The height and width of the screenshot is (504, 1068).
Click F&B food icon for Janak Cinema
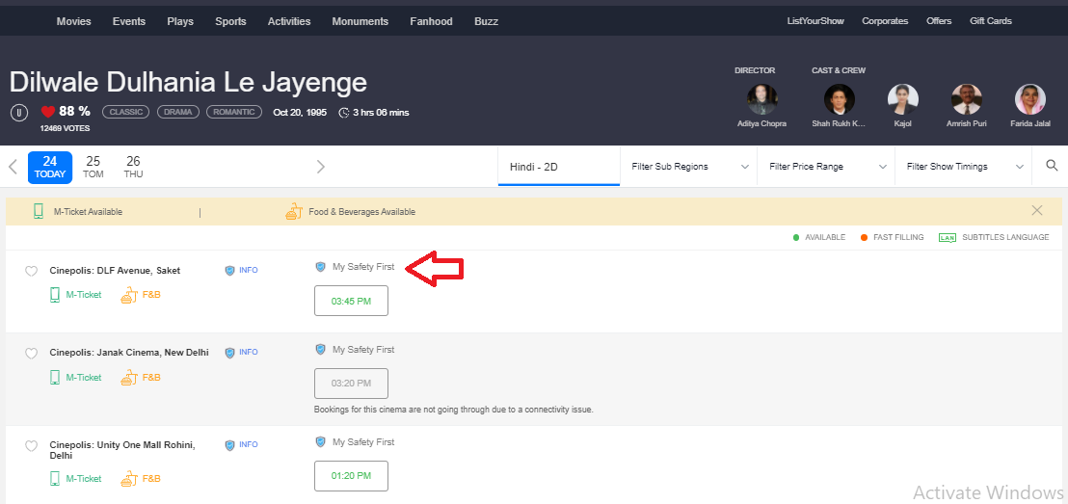pyautogui.click(x=129, y=378)
